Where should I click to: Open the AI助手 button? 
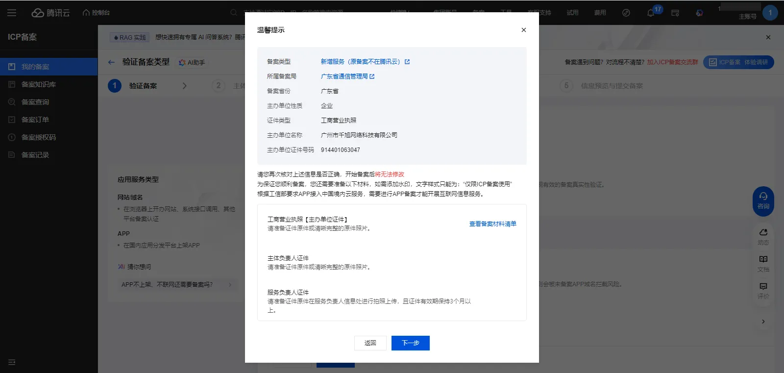coord(192,62)
